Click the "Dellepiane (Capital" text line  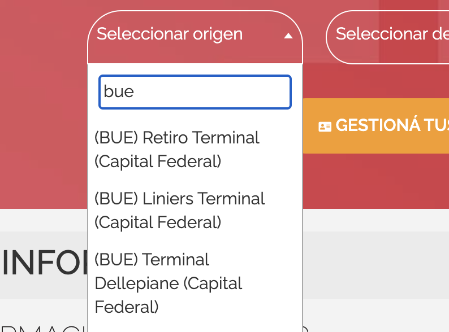click(x=169, y=283)
